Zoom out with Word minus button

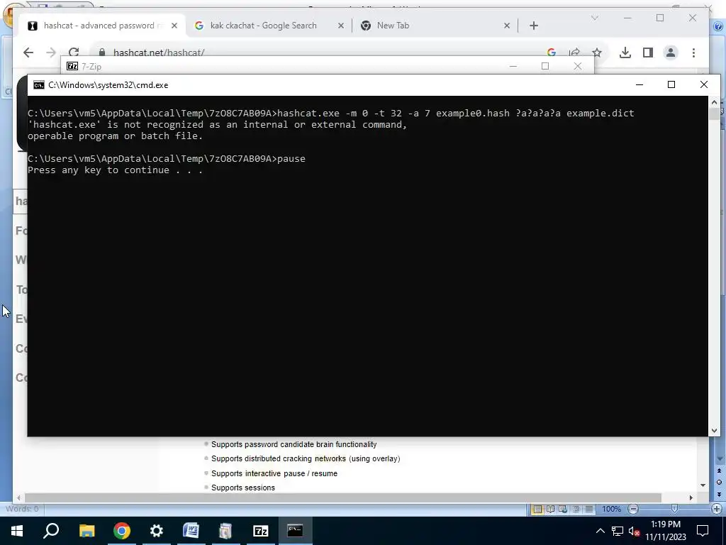click(x=633, y=509)
